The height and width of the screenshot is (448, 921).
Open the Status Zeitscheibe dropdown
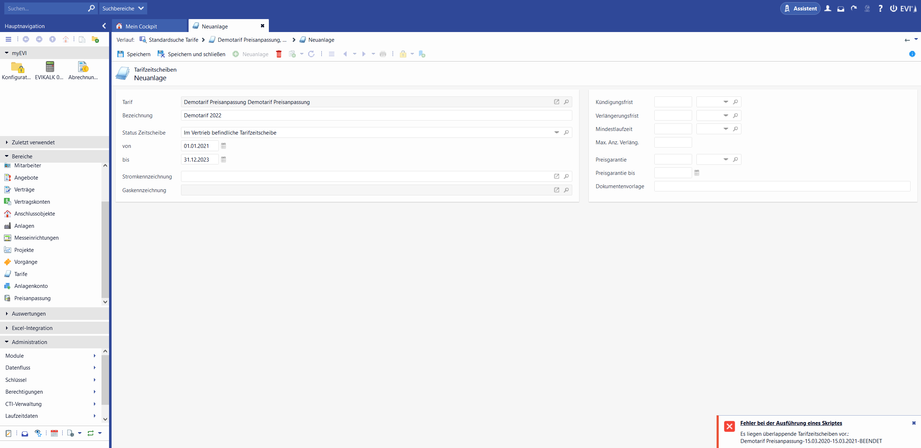[556, 132]
